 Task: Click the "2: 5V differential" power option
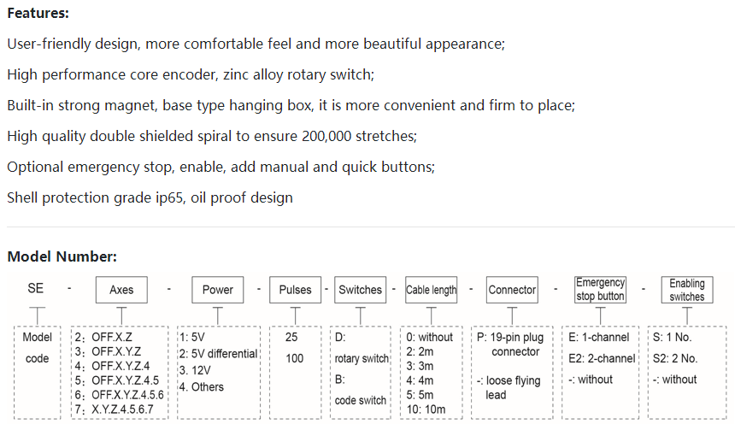(x=218, y=354)
